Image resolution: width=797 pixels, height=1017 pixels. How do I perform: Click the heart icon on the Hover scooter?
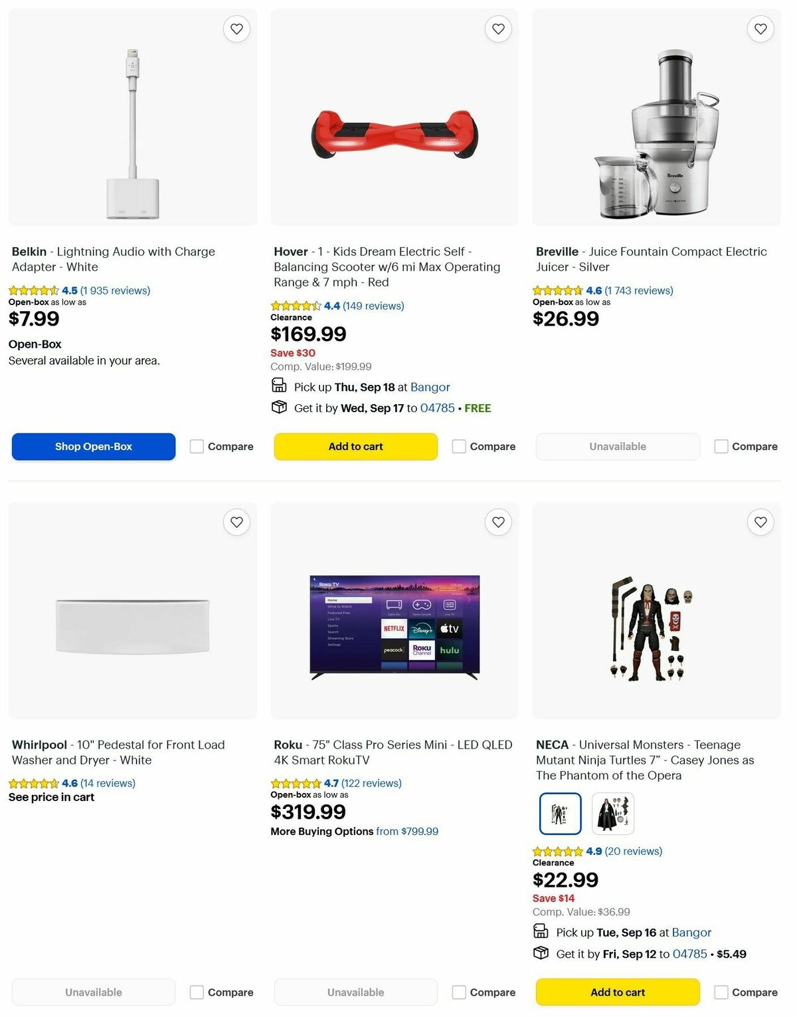(498, 29)
